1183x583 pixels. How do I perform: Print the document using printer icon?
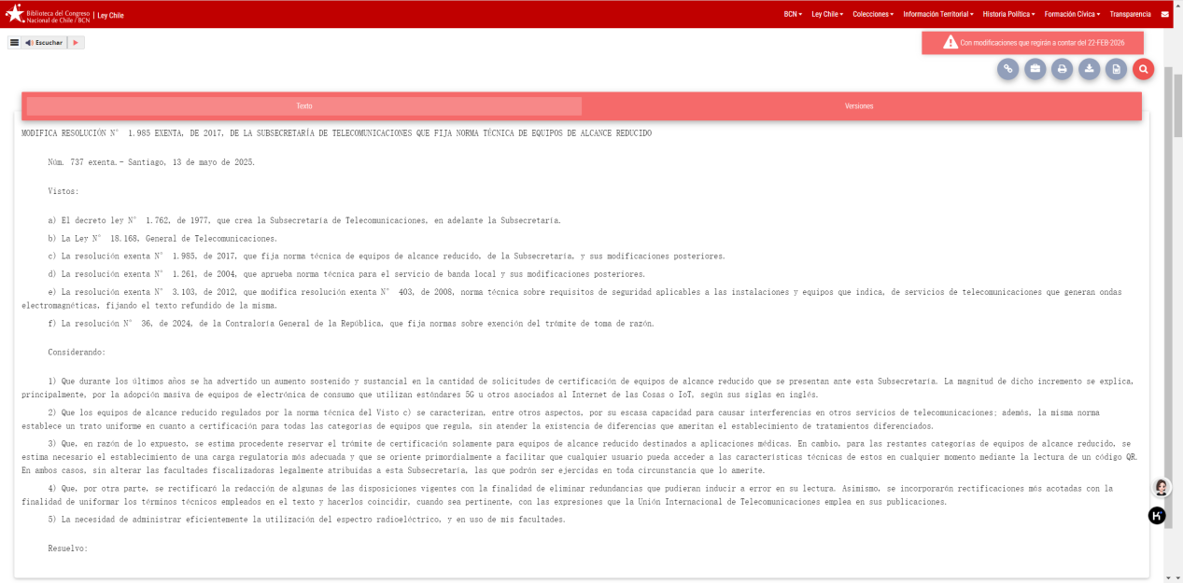(1062, 69)
